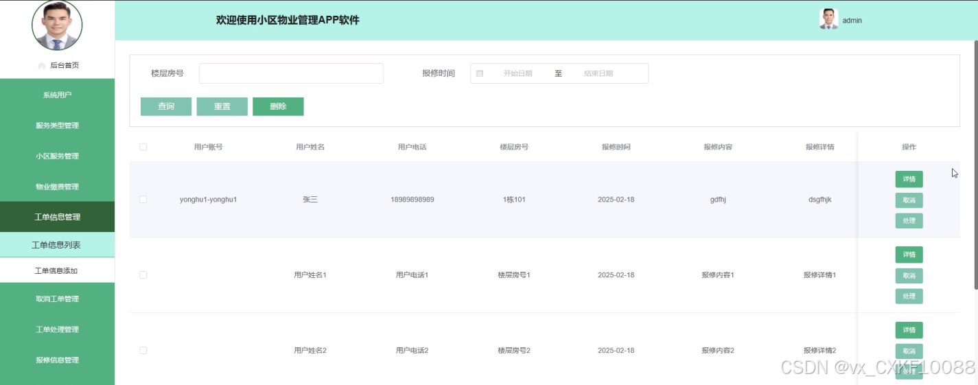Click the 欢迎使用小区物业管理APP软件 title

point(288,21)
